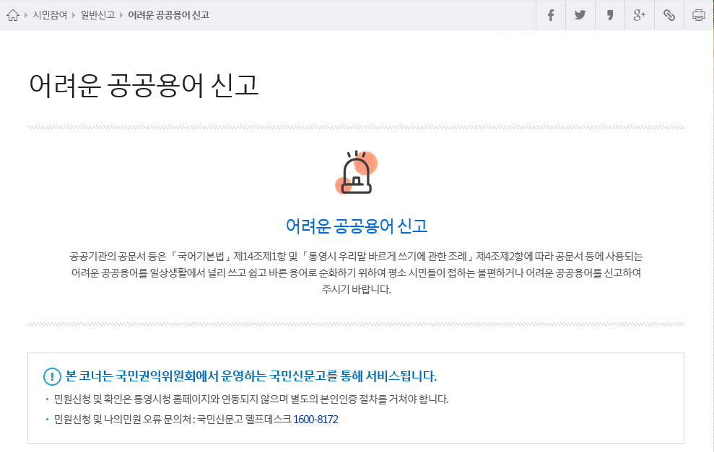Click the arrow before 어려운 공공용어 신고 breadcrumb

121,15
